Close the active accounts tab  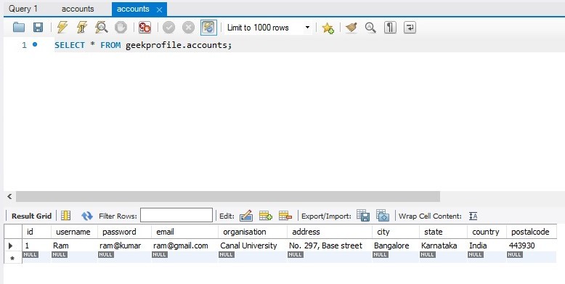(159, 9)
